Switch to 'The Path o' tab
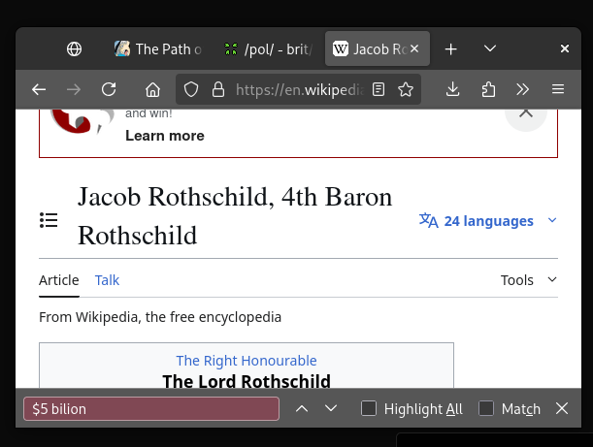The image size is (593, 447). 158,49
